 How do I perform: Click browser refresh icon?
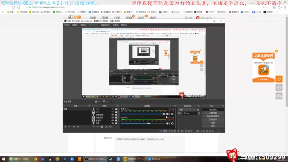click(x=13, y=7)
